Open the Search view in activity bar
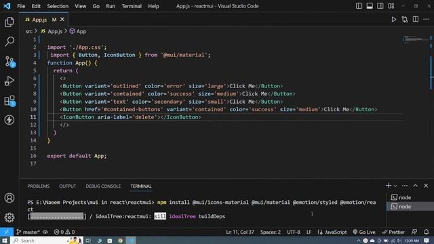The image size is (434, 244). pos(9,41)
